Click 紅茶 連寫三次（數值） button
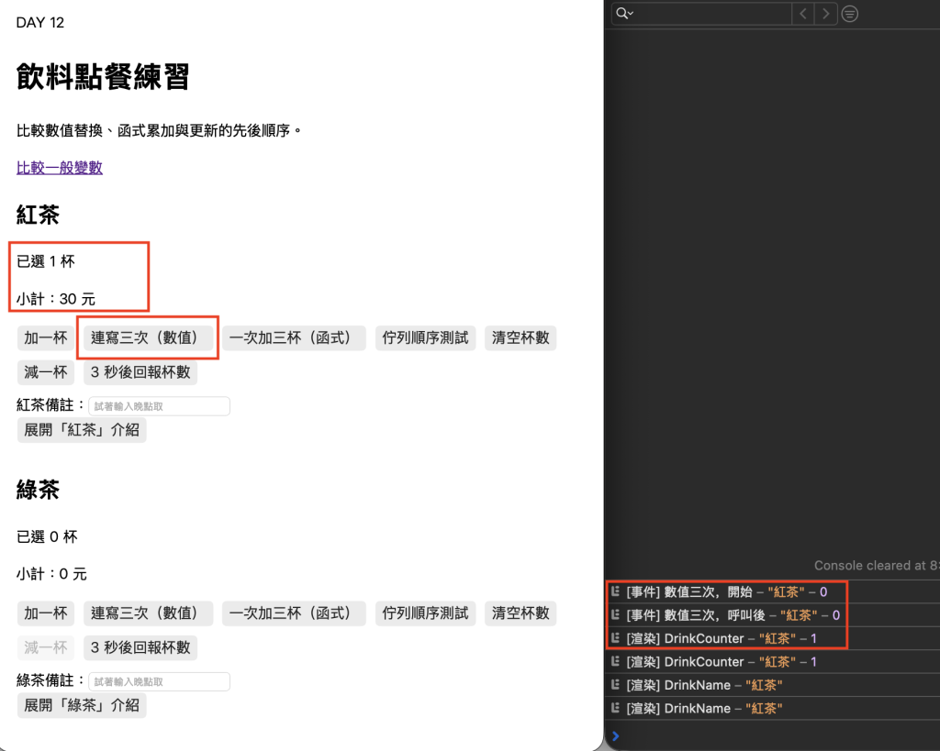The width and height of the screenshot is (940, 751). (148, 337)
